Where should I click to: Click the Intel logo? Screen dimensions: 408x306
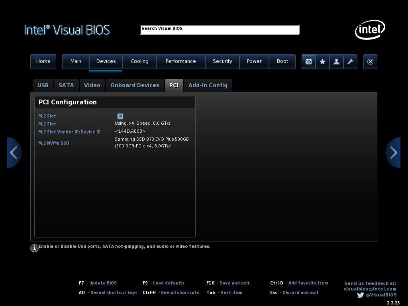(370, 29)
